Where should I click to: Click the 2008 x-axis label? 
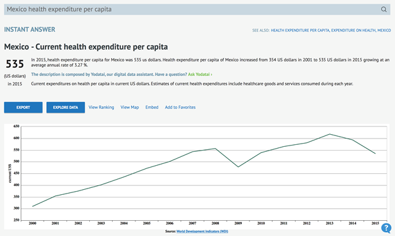pyautogui.click(x=215, y=223)
